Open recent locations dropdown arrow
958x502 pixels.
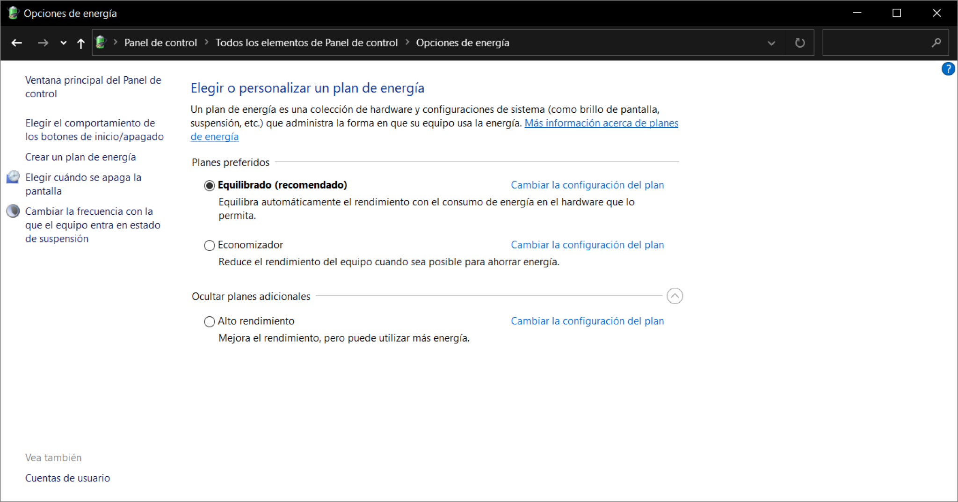[63, 43]
